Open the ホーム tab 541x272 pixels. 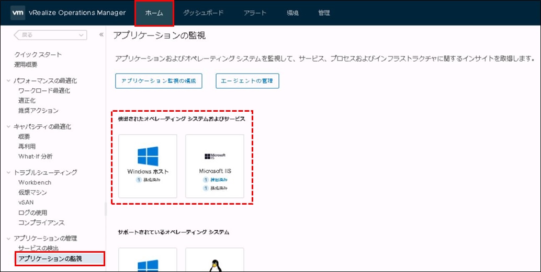coord(154,13)
